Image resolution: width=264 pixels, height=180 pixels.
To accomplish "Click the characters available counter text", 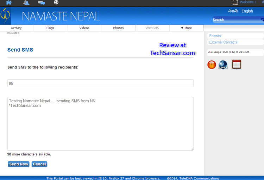I will pyautogui.click(x=29, y=154).
